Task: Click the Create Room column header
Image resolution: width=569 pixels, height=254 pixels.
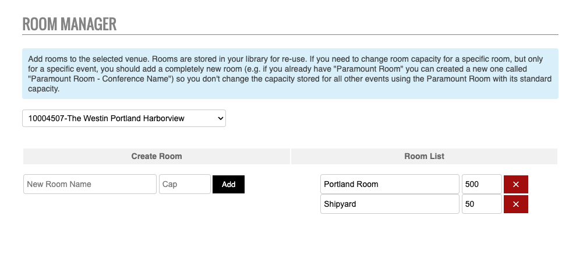Action: click(x=157, y=156)
